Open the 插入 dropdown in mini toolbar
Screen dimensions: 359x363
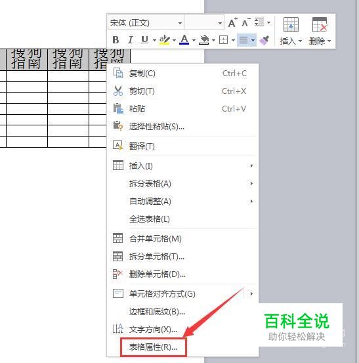point(291,41)
